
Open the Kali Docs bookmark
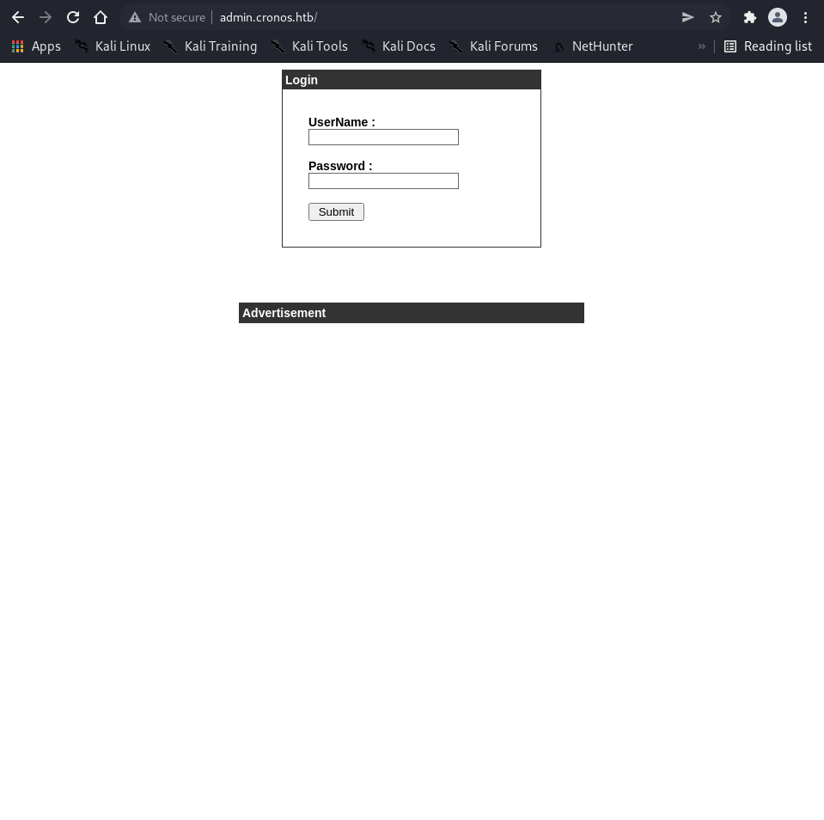tap(399, 46)
